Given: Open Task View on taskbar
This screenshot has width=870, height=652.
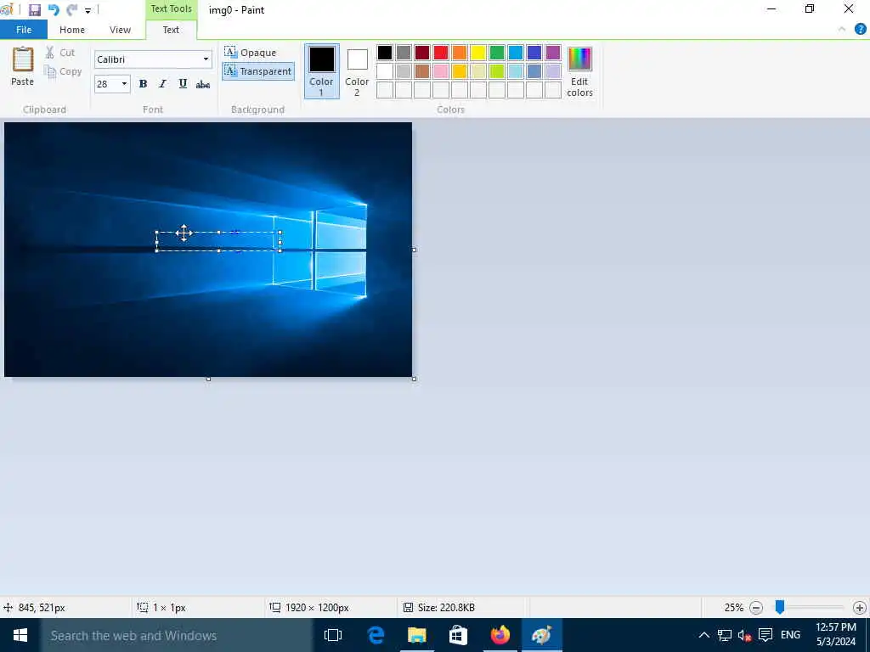Looking at the screenshot, I should pos(333,635).
